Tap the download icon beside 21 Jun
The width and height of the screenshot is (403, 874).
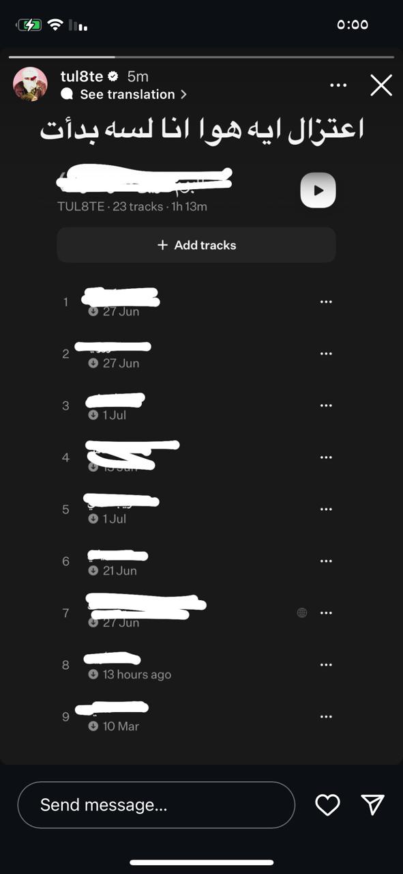tap(93, 571)
